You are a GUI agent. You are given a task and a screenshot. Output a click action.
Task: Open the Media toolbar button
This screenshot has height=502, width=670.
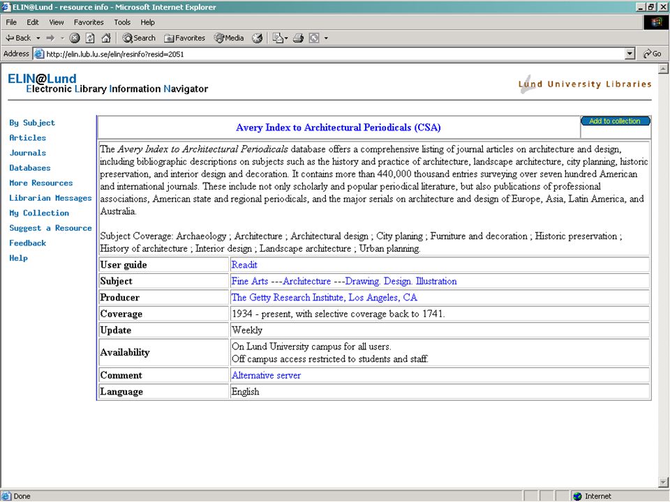click(229, 38)
